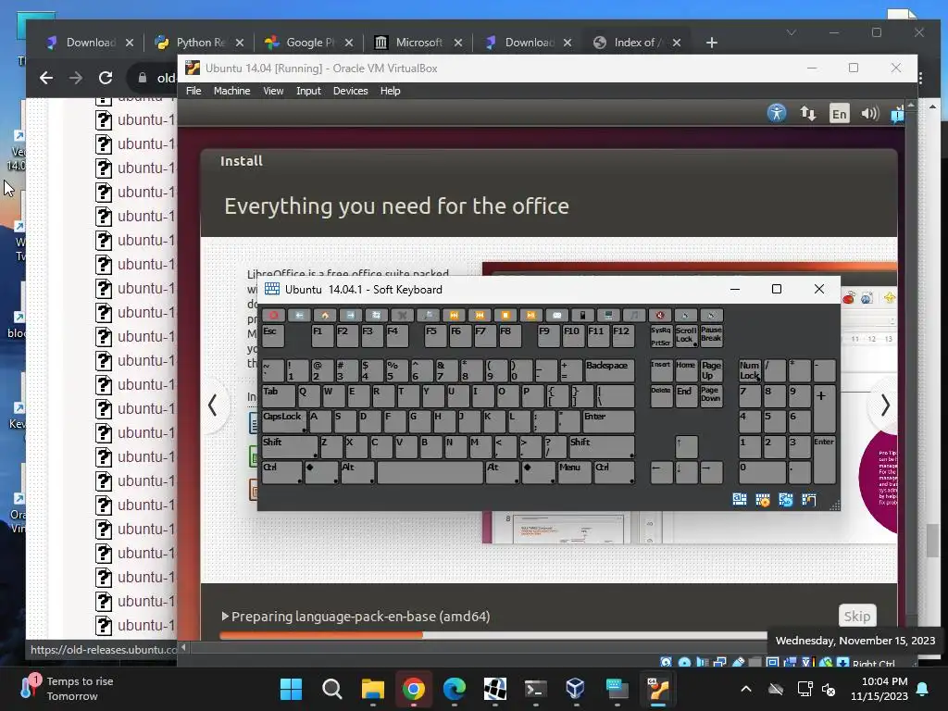
Task: Click the installation progress bar
Action: (x=493, y=635)
